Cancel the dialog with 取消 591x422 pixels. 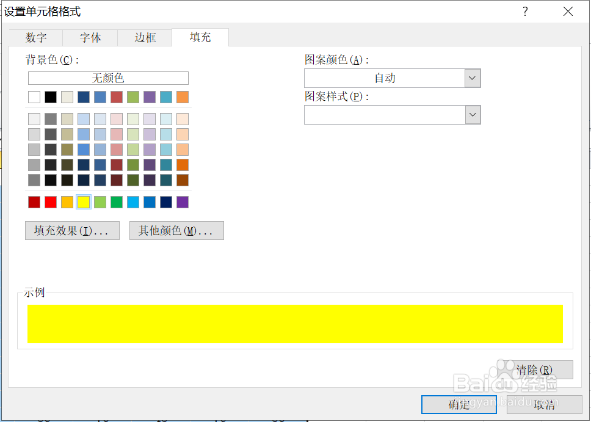pos(544,404)
